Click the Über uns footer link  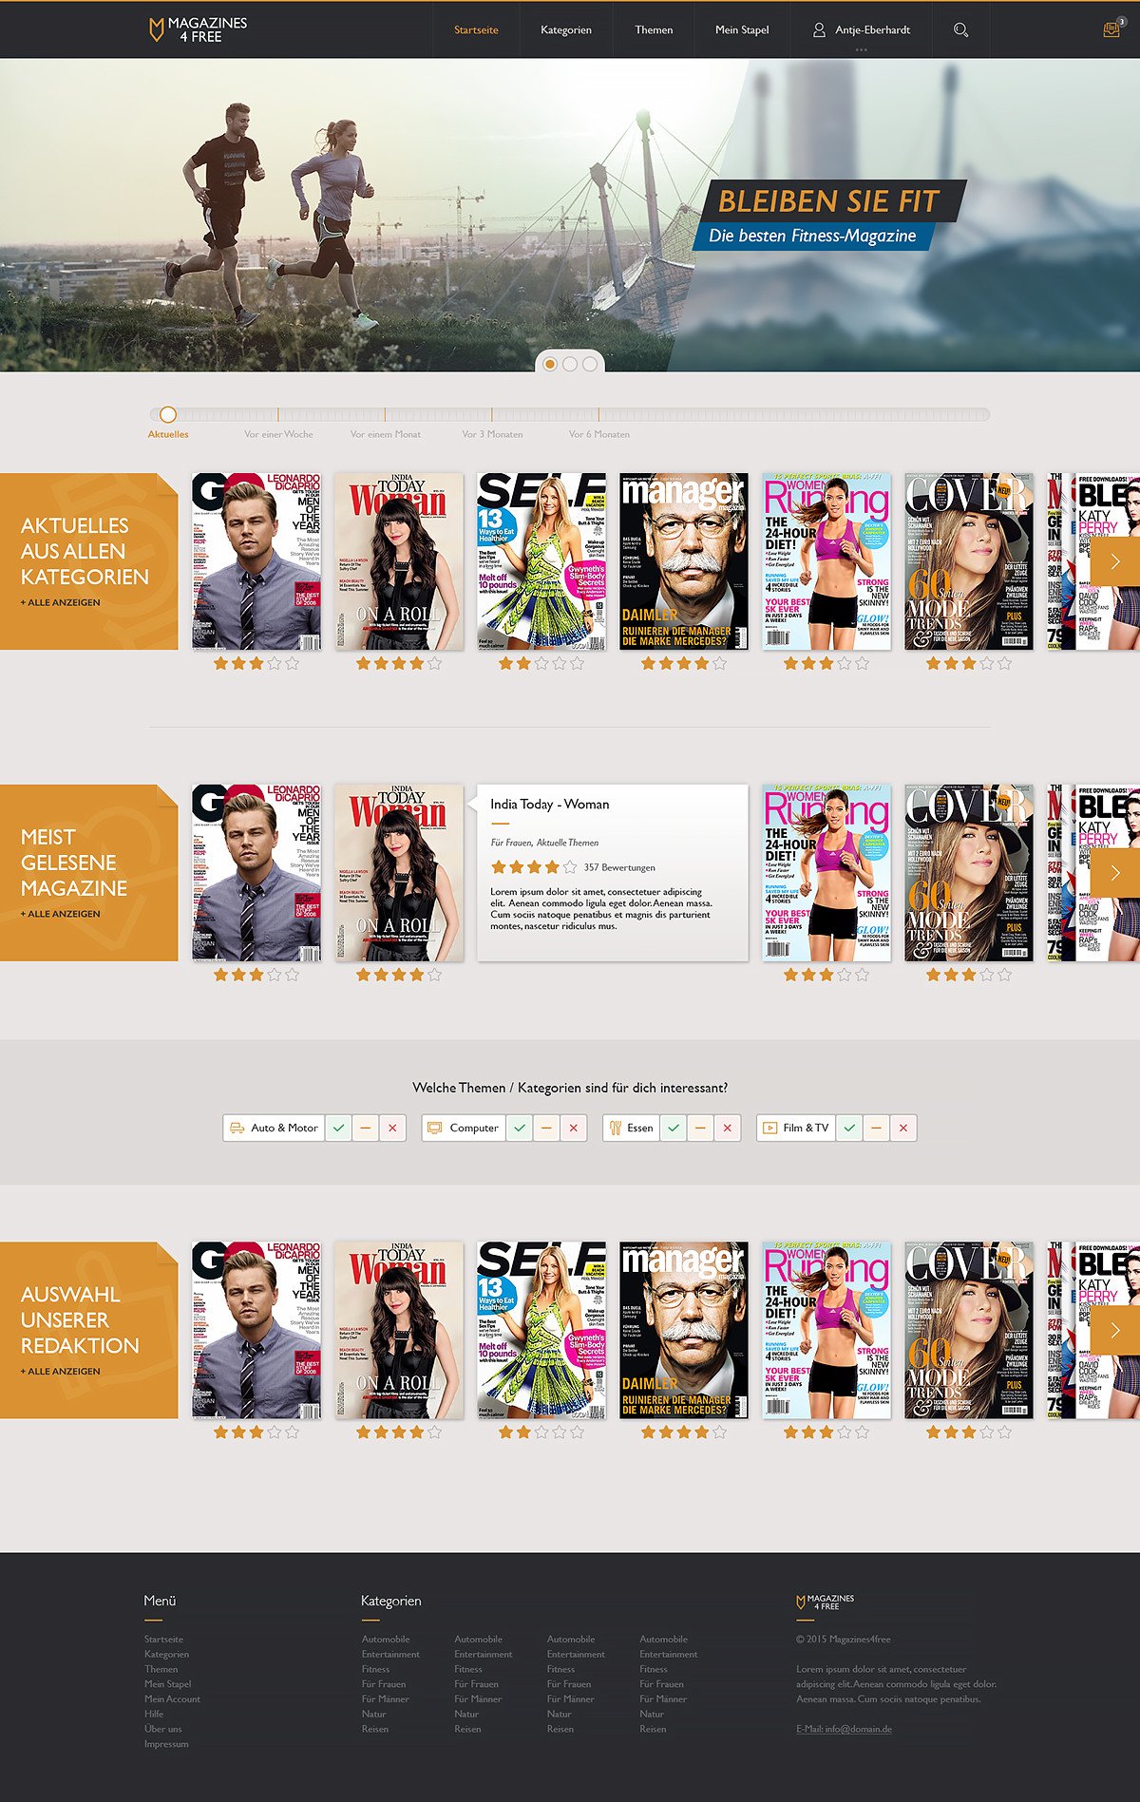162,1729
